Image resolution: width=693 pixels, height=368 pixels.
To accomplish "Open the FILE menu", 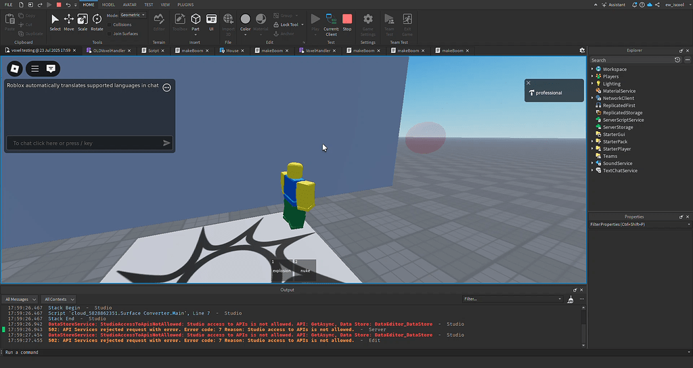I will 8,5.
